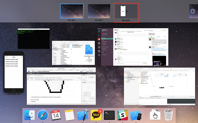Select the Label on the storyboard canvas
198x123 pixels.
162,88
